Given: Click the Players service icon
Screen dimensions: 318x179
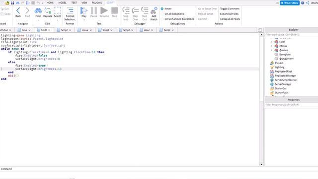Looking at the screenshot, I should [272, 63].
